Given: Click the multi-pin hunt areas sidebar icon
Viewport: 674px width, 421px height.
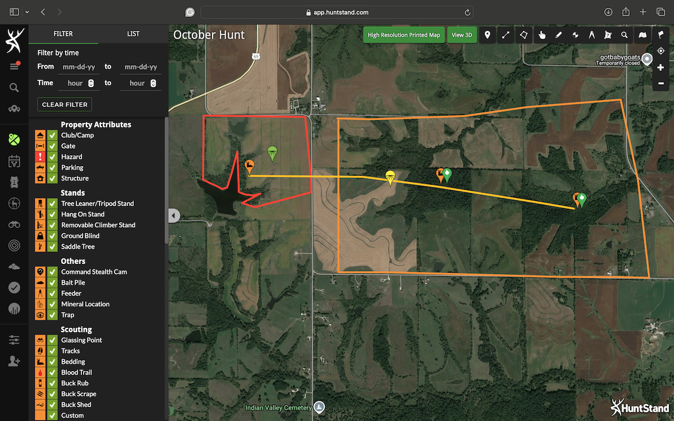Looking at the screenshot, I should (x=14, y=109).
